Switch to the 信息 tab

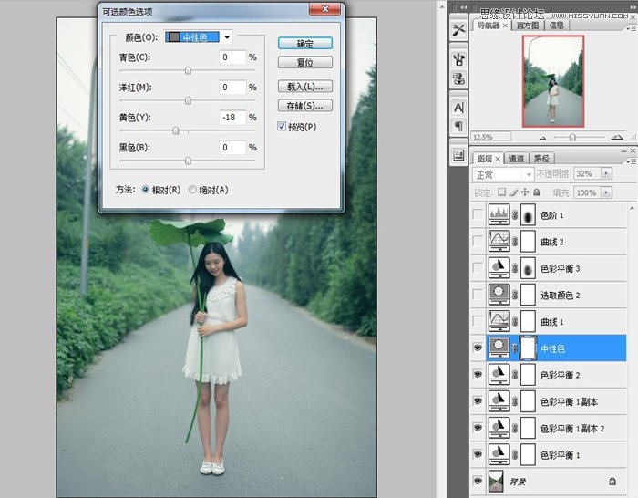[557, 26]
